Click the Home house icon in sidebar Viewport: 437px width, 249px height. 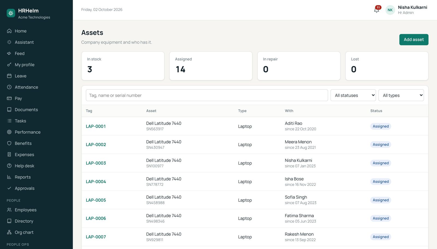point(9,31)
